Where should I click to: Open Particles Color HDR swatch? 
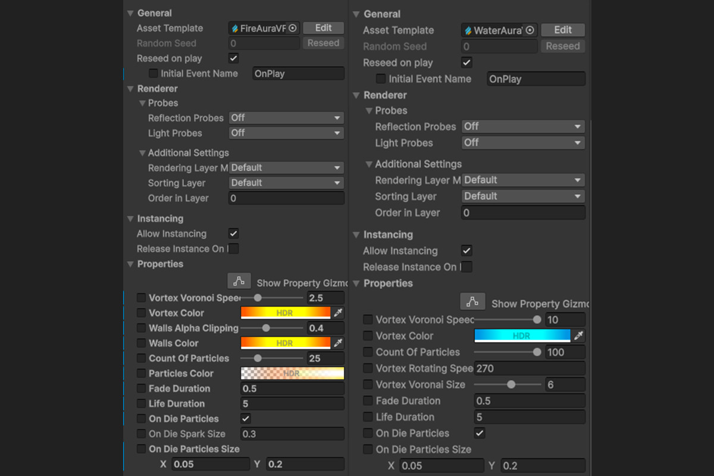[292, 373]
